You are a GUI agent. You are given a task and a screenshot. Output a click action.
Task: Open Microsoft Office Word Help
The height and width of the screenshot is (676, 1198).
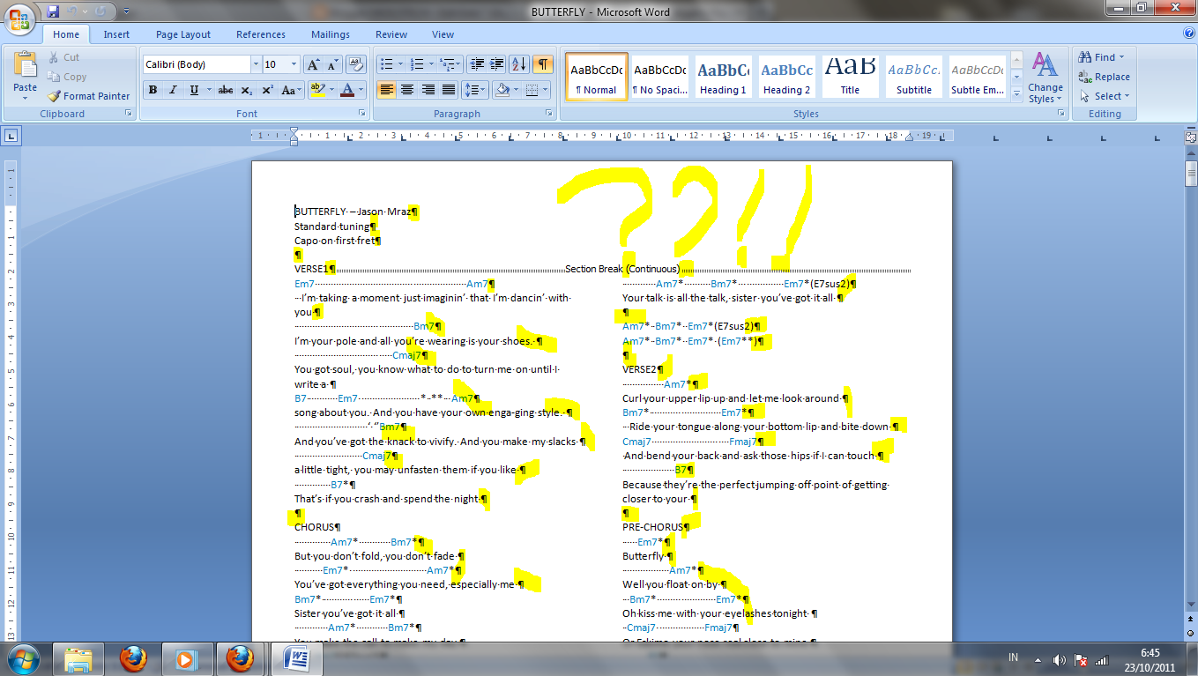point(1189,34)
